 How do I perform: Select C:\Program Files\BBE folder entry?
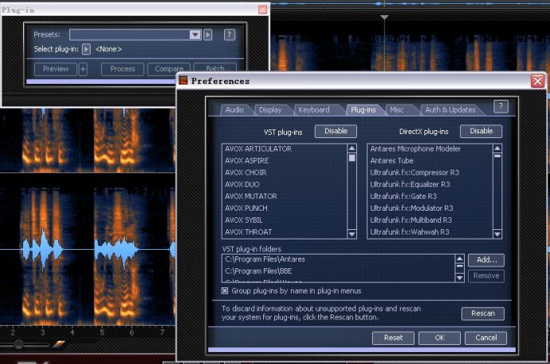(339, 271)
